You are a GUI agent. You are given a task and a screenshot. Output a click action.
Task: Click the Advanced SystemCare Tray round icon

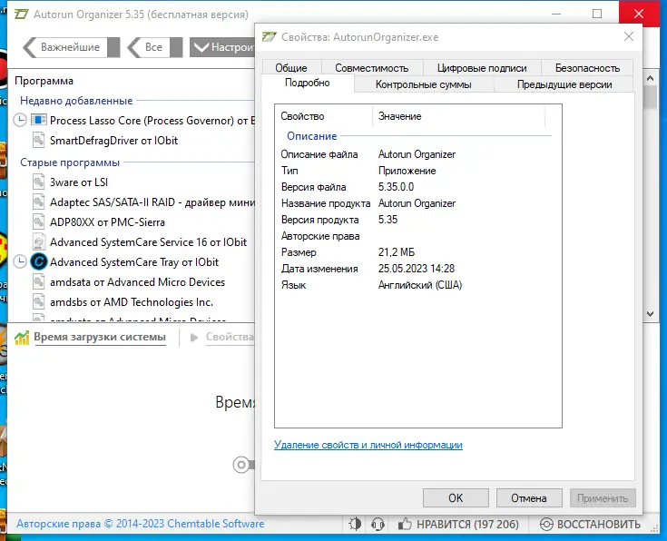click(x=39, y=261)
